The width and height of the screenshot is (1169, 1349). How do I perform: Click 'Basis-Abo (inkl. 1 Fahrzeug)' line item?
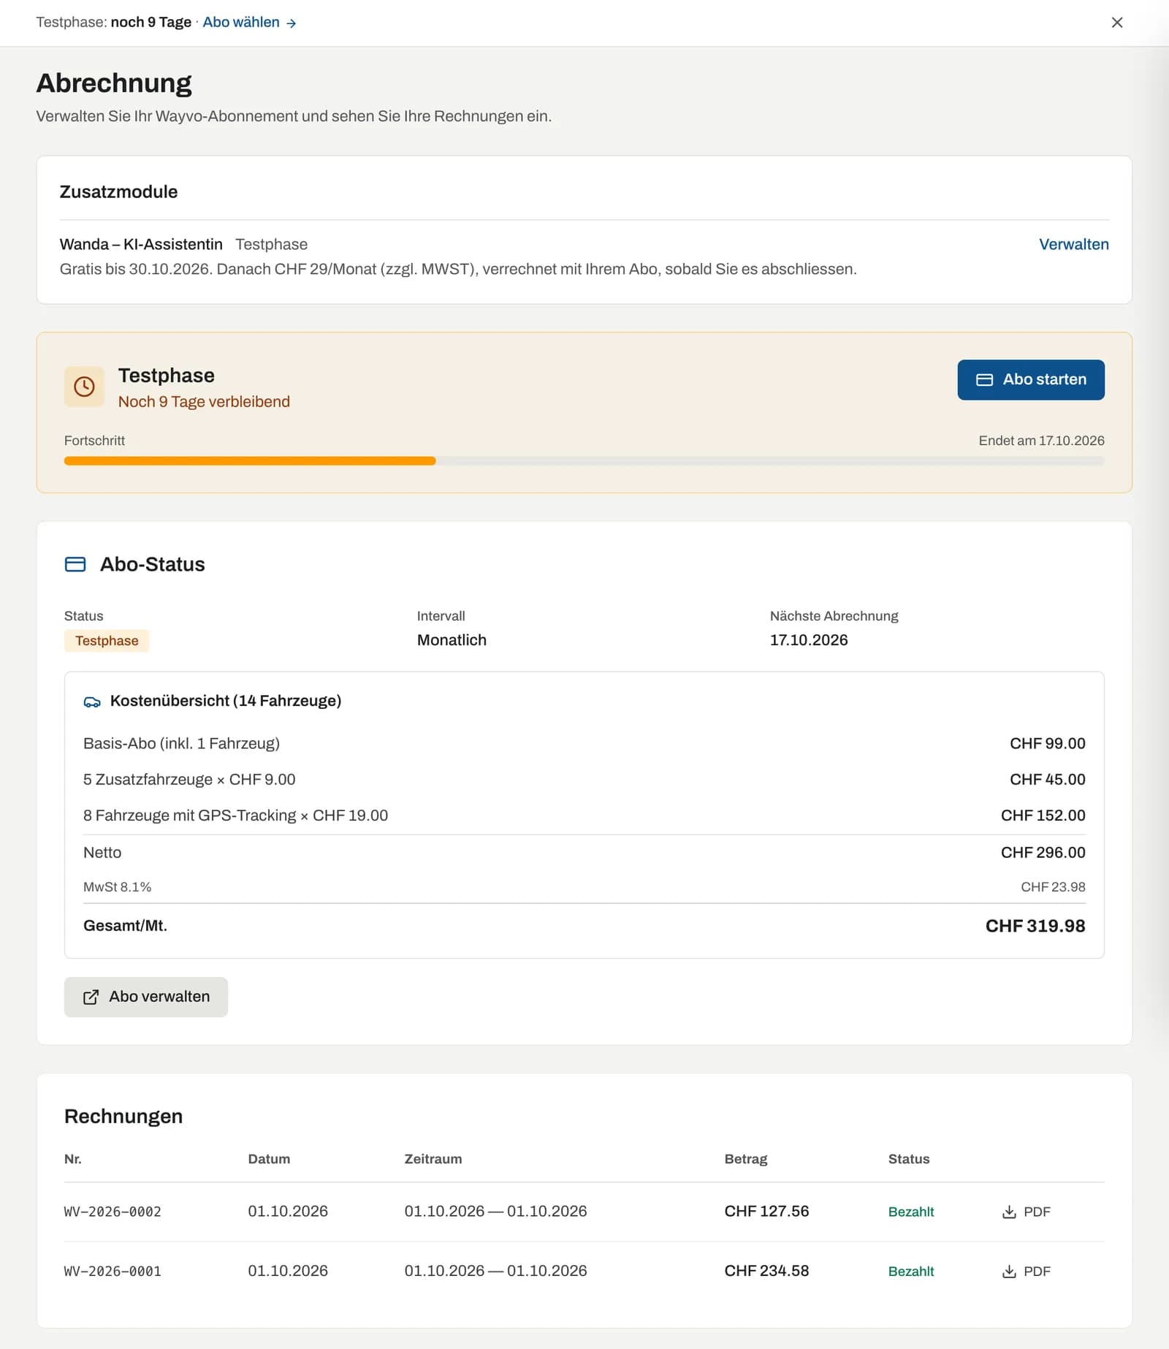tap(181, 744)
